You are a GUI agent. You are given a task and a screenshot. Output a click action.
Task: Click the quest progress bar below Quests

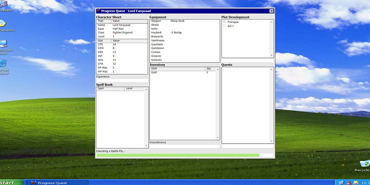pyautogui.click(x=248, y=146)
